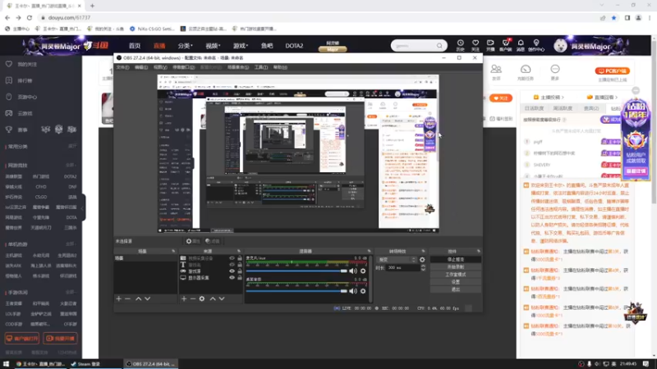Move scene up in scenes panel
The image size is (657, 369).
click(138, 298)
